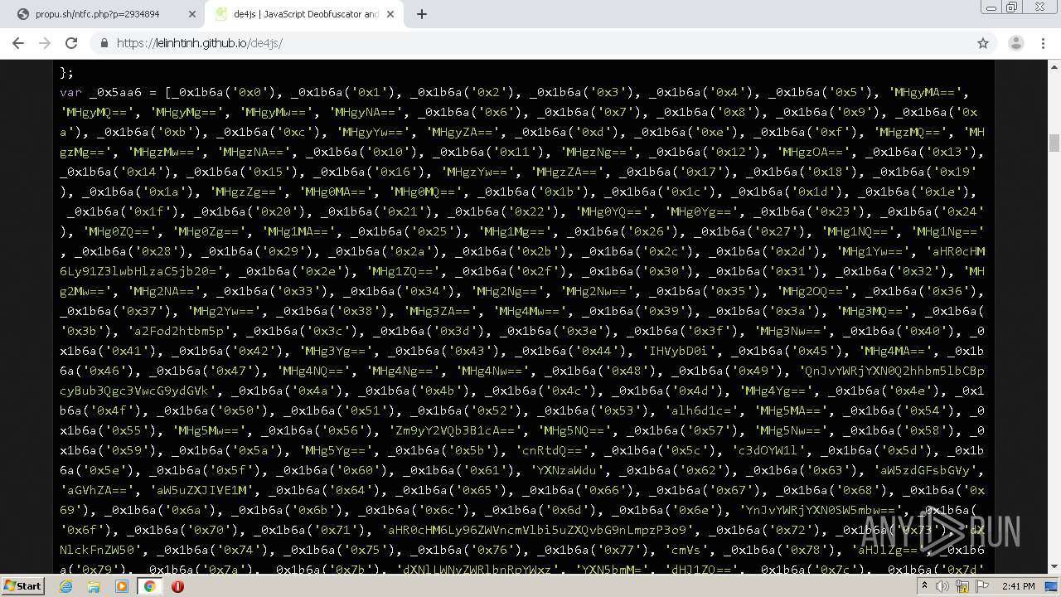The image size is (1061, 597).
Task: Click the string 'a2Fod2htbm5p'
Action: pos(178,331)
